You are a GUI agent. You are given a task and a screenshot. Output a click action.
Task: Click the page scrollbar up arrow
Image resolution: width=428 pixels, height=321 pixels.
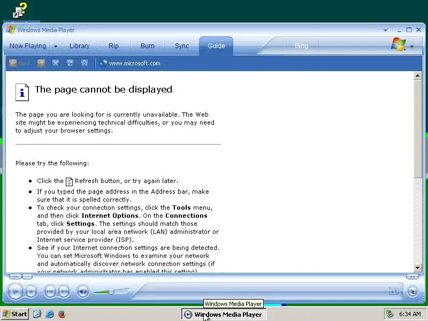417,75
